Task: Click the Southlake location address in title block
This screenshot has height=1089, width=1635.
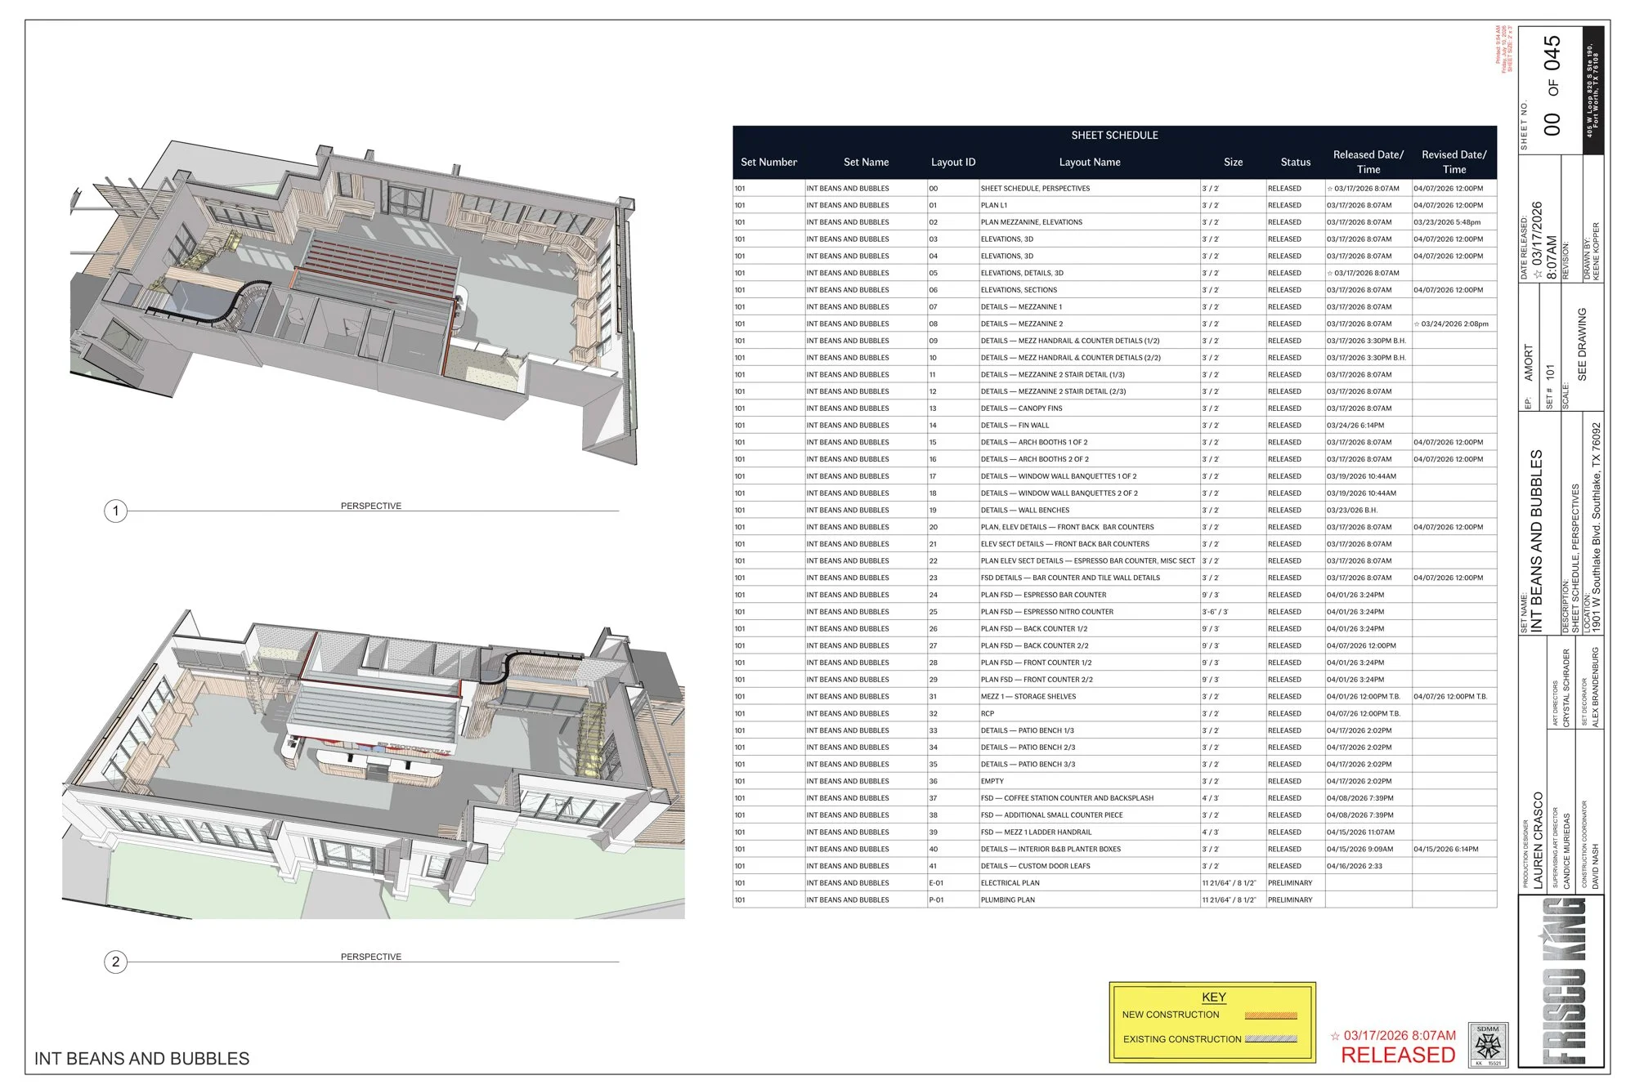Action: coord(1597,526)
